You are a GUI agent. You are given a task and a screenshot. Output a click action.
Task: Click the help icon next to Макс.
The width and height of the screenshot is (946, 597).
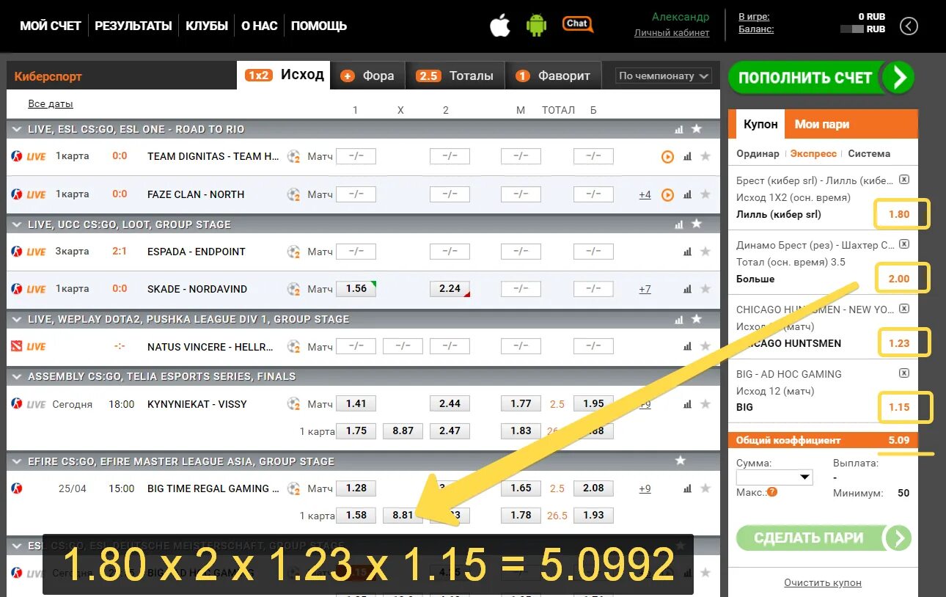click(x=772, y=492)
